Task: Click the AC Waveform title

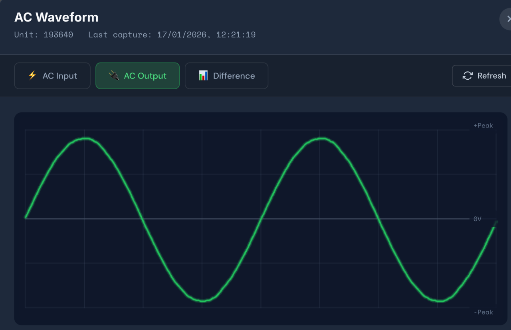Action: coord(56,18)
